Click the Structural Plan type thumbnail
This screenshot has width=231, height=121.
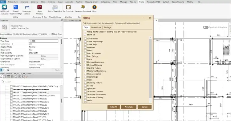tap(5, 27)
